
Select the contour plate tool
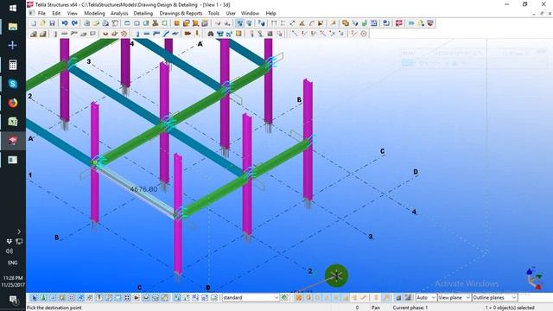click(175, 34)
